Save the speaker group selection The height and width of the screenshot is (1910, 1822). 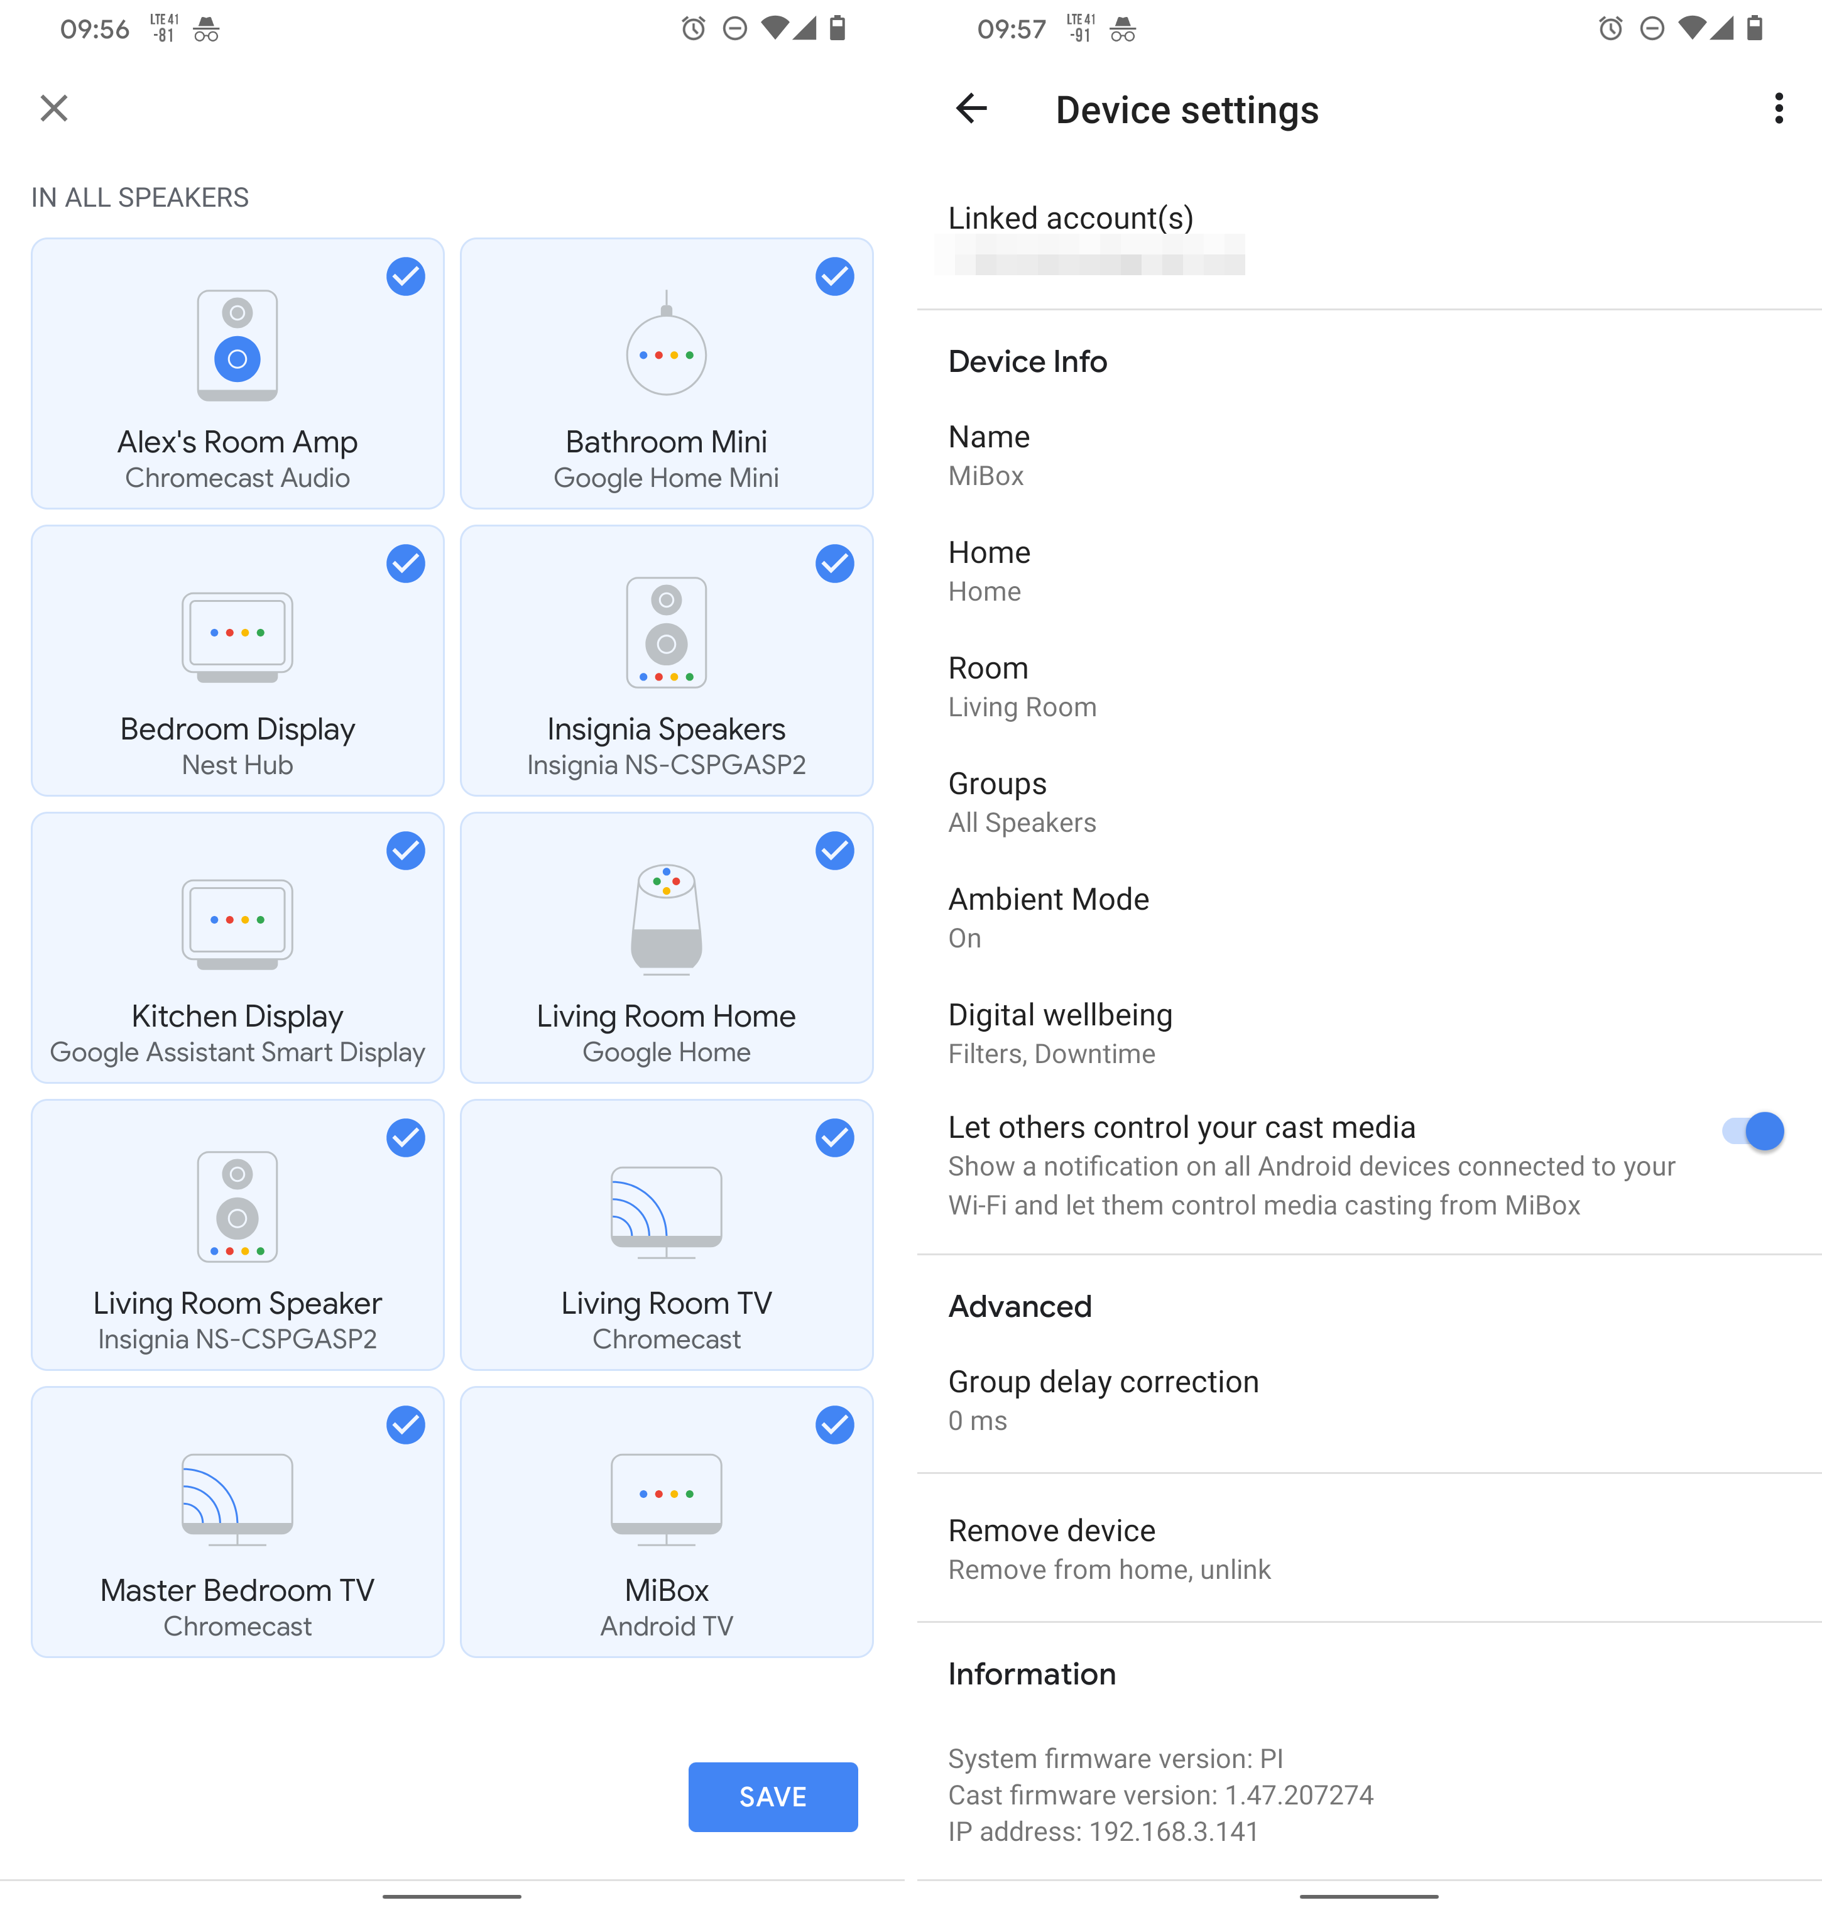pos(773,1798)
